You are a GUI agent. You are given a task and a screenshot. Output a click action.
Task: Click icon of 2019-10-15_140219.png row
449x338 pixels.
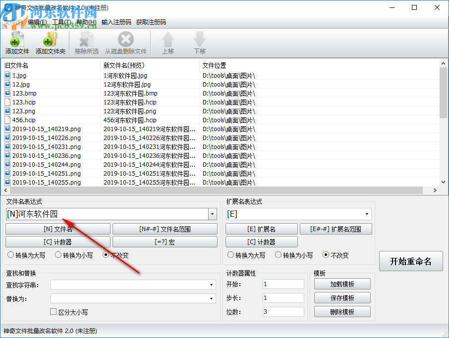(7, 129)
